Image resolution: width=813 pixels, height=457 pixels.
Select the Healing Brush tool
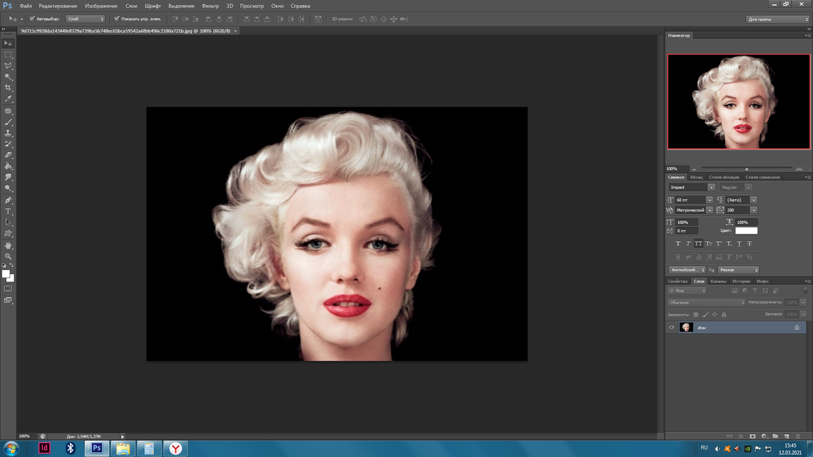[8, 111]
